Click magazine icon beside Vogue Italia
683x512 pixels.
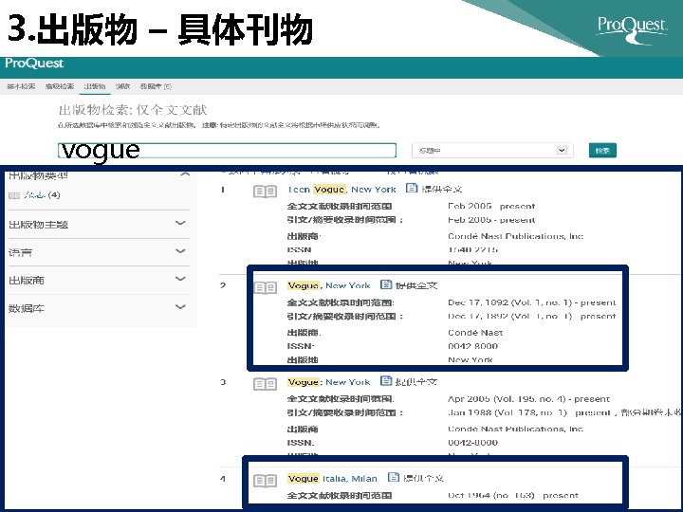265,480
